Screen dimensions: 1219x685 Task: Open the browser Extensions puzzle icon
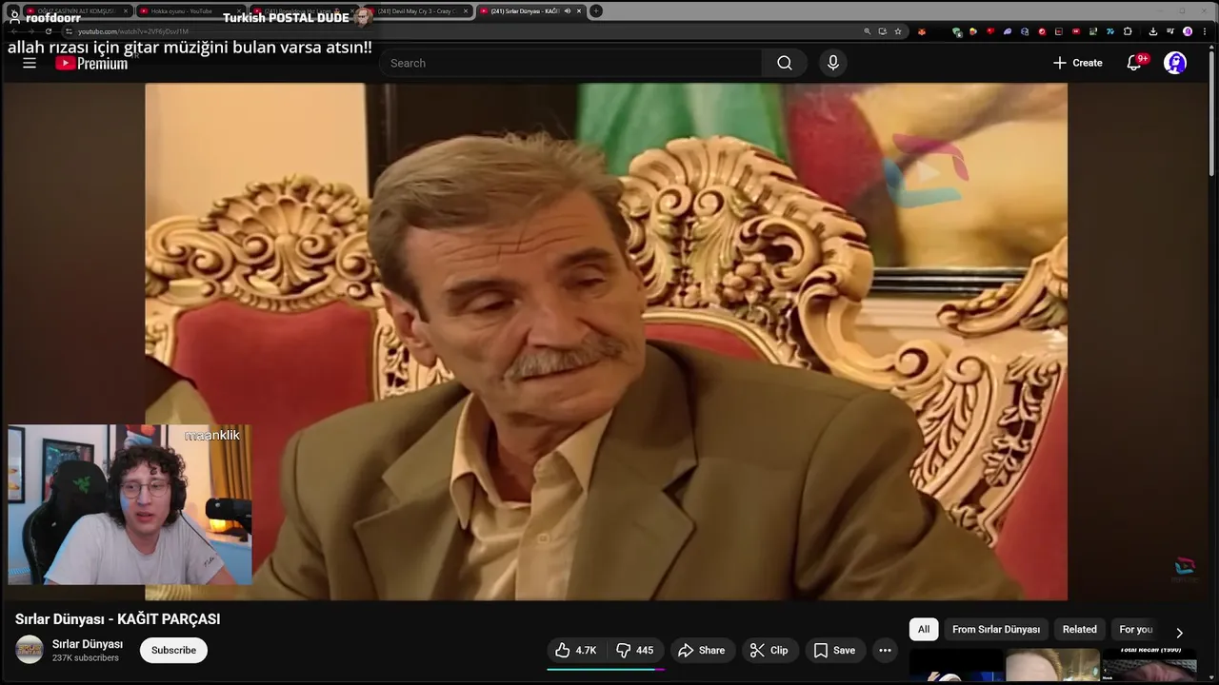(x=1128, y=31)
